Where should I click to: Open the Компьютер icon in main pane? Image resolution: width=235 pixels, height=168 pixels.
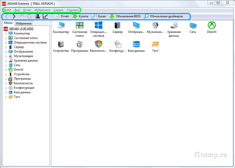[x=61, y=25]
